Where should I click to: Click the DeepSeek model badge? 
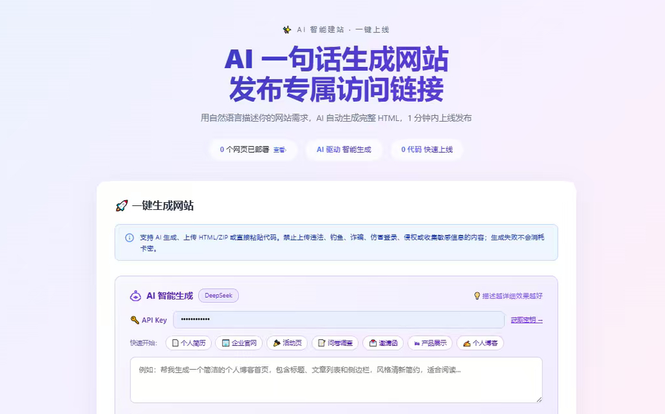coord(218,296)
